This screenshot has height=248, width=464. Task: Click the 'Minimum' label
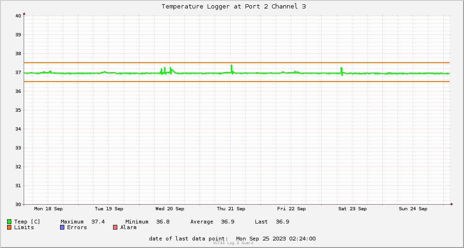[137, 222]
